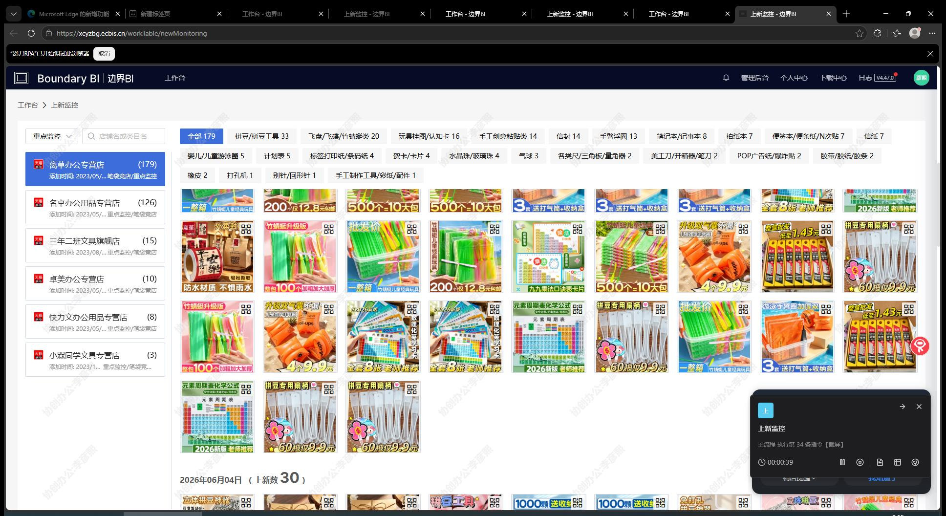The width and height of the screenshot is (946, 516).
Task: Add this page to favorites with star
Action: tap(860, 33)
